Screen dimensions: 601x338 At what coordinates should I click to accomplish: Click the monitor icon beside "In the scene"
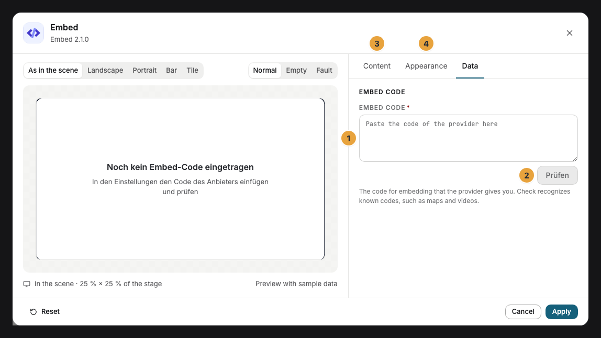coord(27,284)
